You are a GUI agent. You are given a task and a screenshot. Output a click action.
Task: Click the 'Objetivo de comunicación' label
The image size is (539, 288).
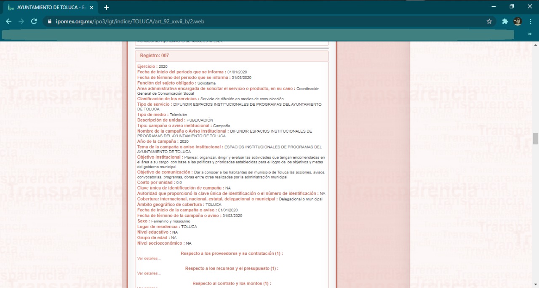pos(165,172)
